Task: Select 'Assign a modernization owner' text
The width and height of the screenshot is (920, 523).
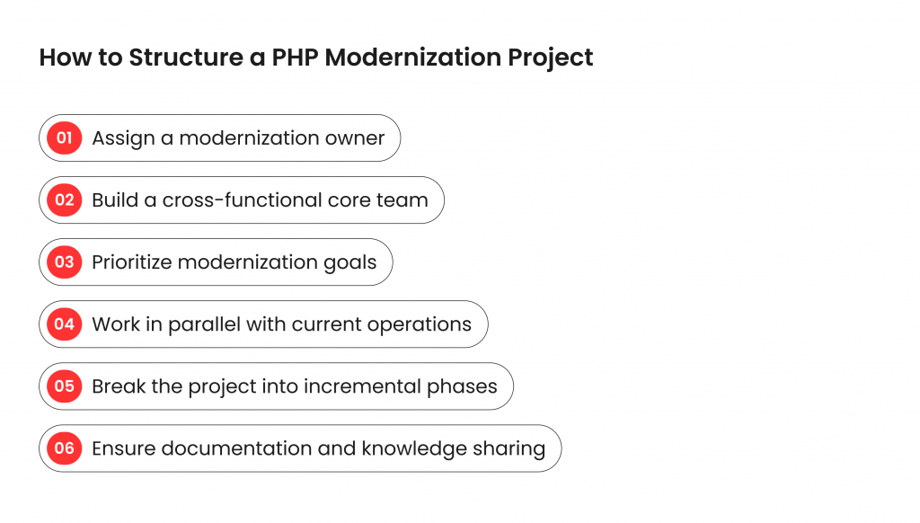Action: [238, 138]
